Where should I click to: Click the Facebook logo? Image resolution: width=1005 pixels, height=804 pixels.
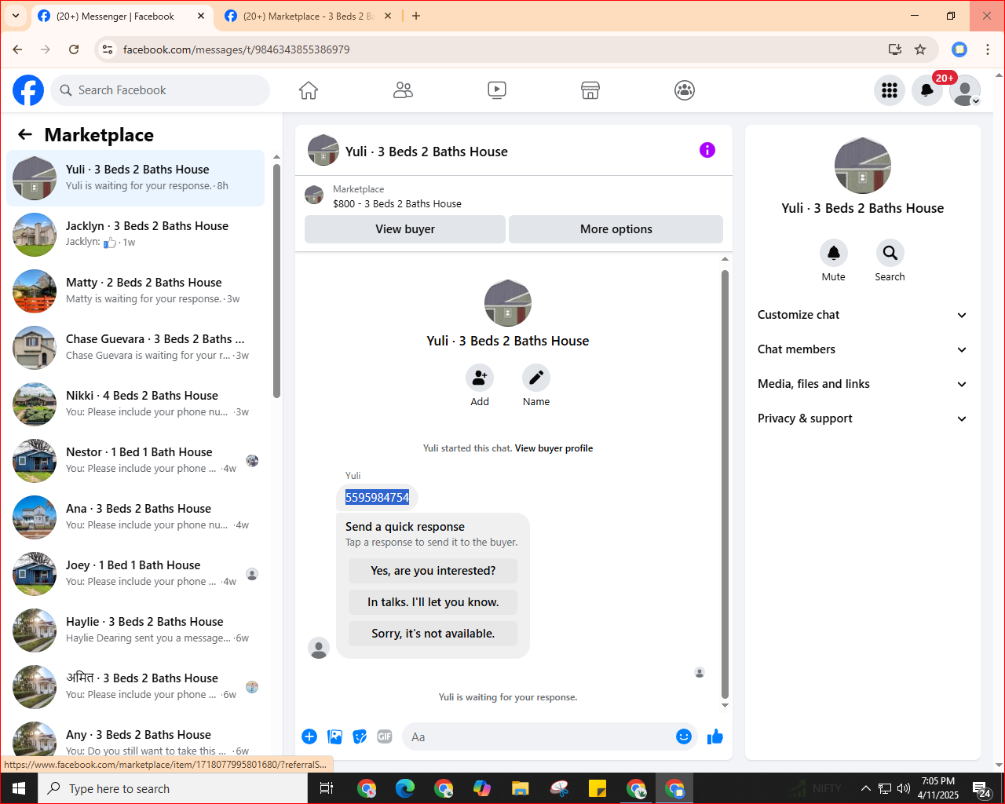[x=28, y=90]
